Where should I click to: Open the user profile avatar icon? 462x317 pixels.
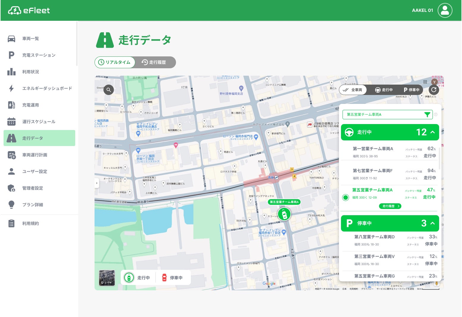(x=445, y=10)
